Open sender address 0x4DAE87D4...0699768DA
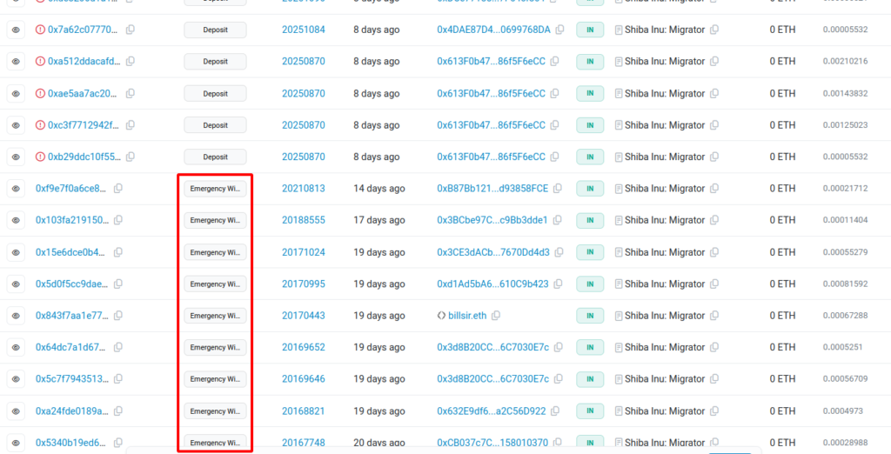This screenshot has width=891, height=454. [494, 30]
